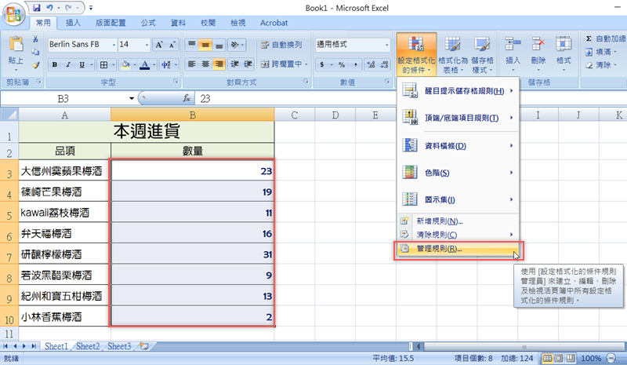This screenshot has width=627, height=365.
Task: Switch to the Sheet2 worksheet tab
Action: tap(88, 345)
